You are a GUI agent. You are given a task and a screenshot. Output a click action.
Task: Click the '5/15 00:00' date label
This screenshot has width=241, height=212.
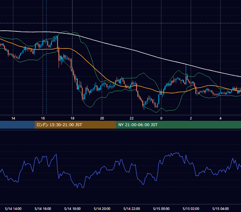click(x=161, y=208)
